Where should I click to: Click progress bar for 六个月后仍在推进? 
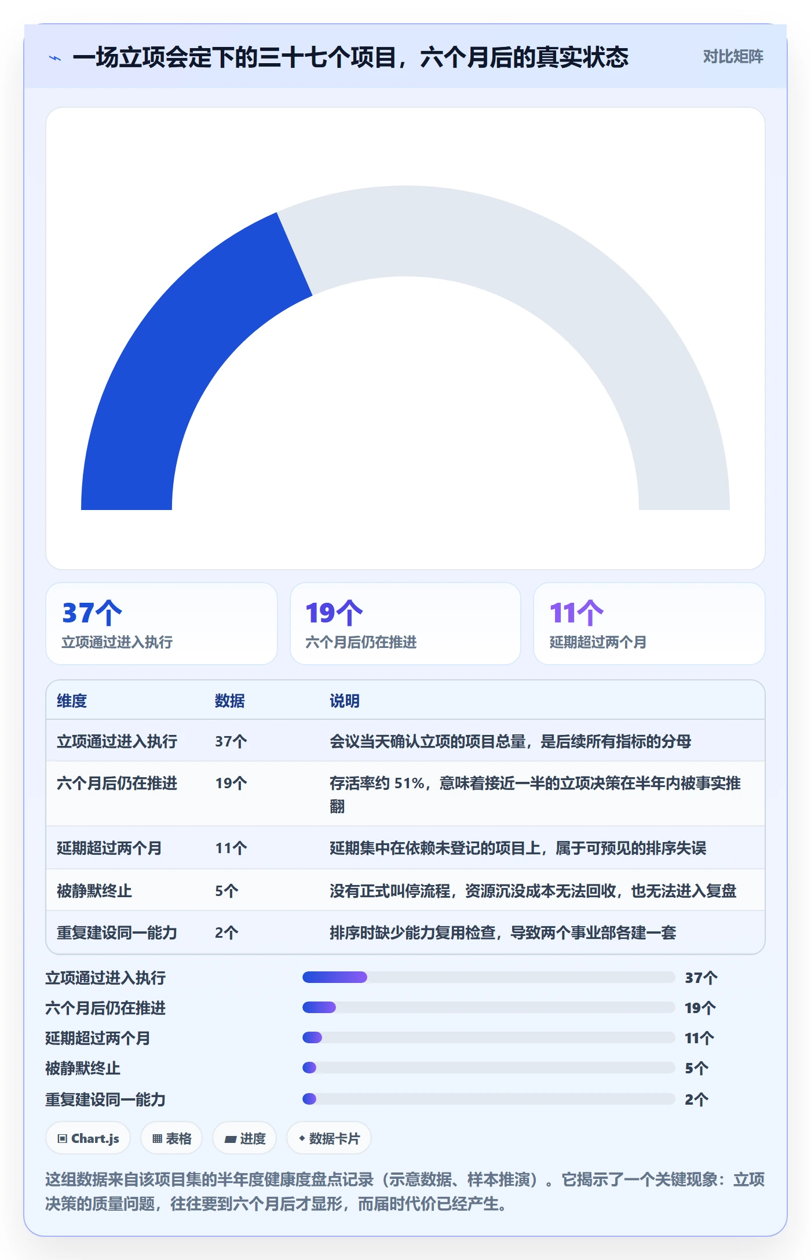coord(488,1007)
